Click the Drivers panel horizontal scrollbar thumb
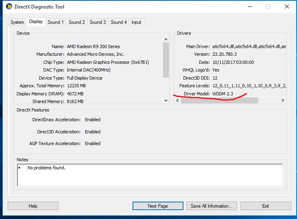This screenshot has width=297, height=219. (x=219, y=100)
